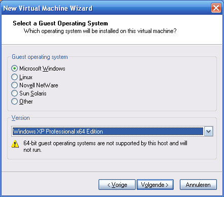Click the Select a Guest Operating System heading
224x197 pixels.
60,23
